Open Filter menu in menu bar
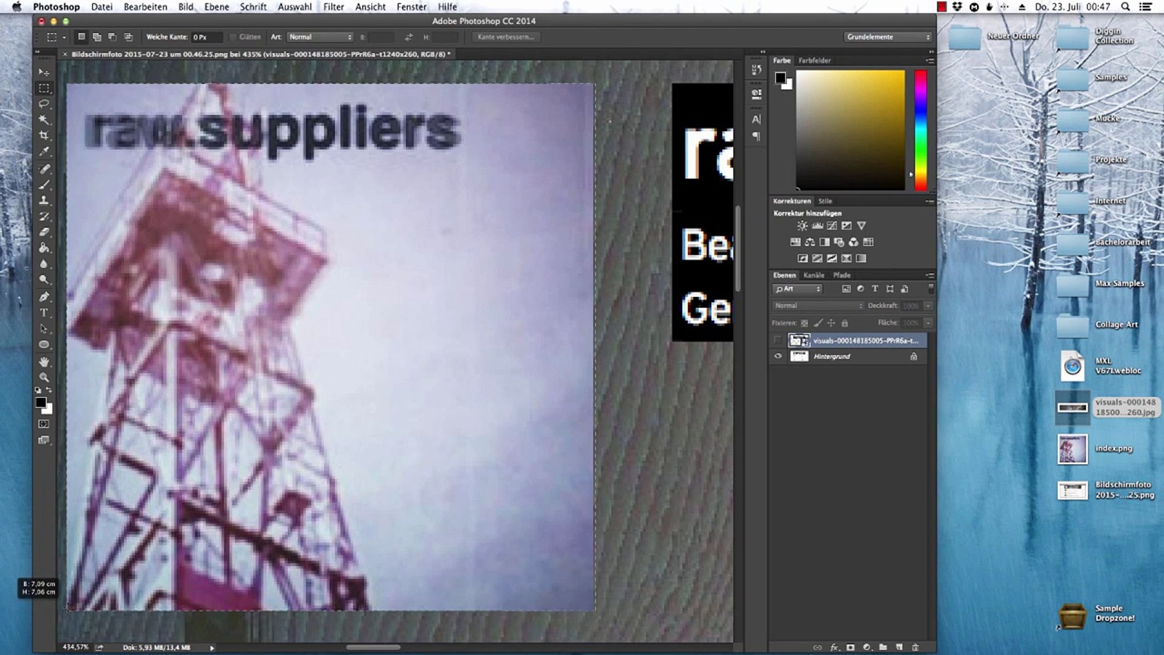1164x655 pixels. pos(333,7)
